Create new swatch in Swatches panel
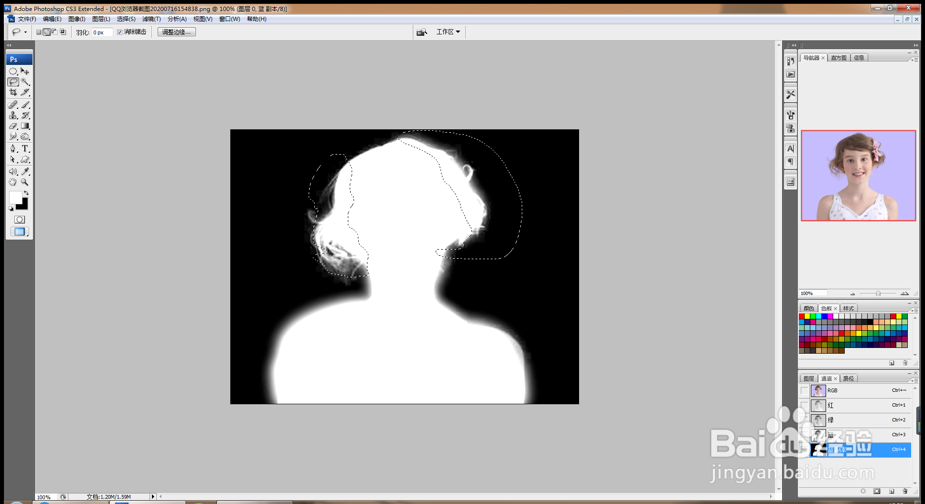 pyautogui.click(x=892, y=363)
